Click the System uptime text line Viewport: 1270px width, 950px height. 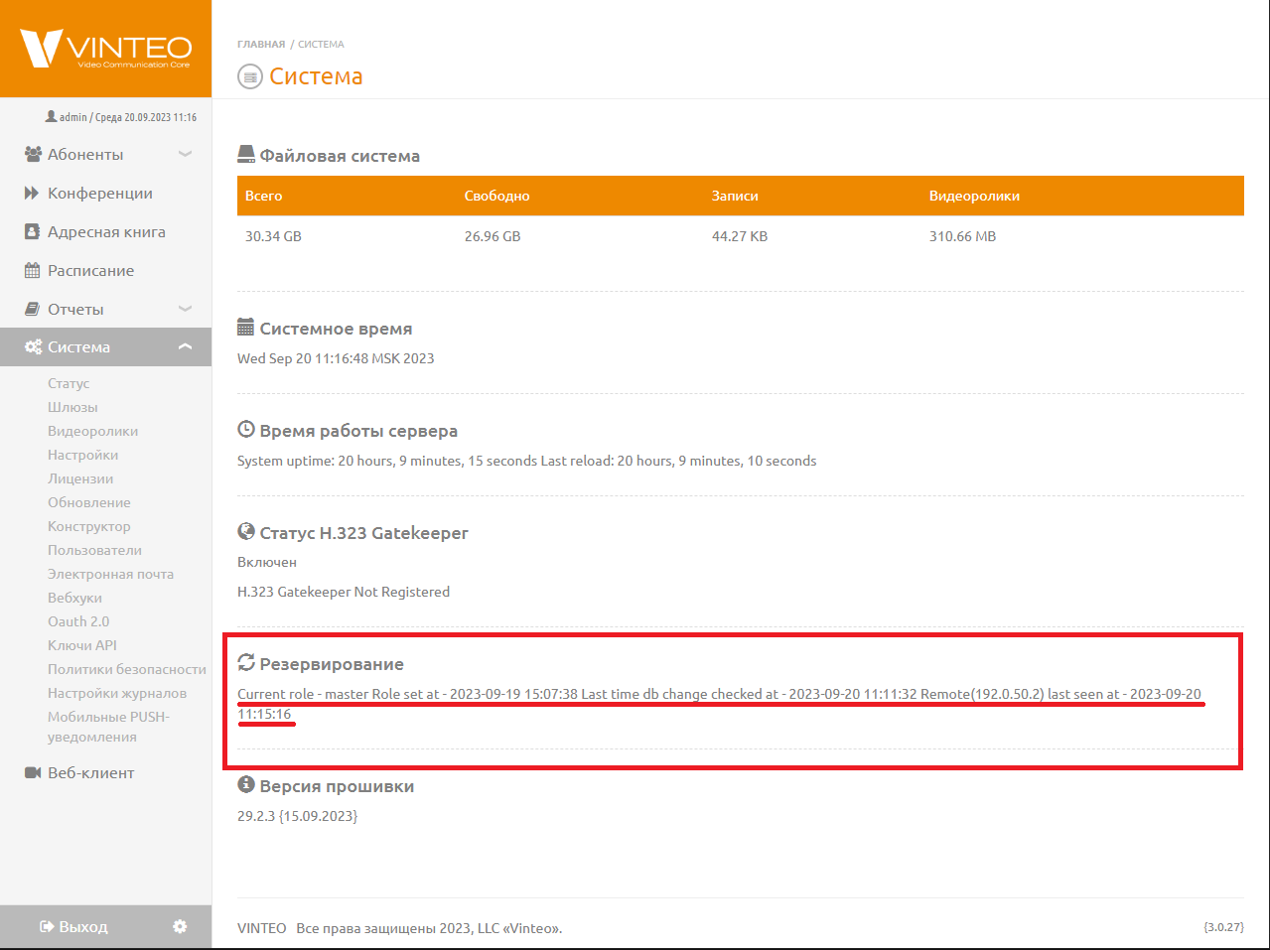[x=527, y=461]
